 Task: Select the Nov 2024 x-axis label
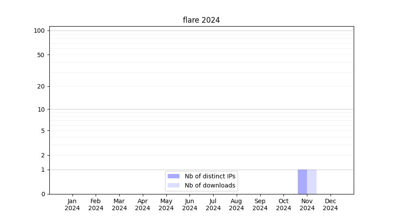(x=307, y=204)
